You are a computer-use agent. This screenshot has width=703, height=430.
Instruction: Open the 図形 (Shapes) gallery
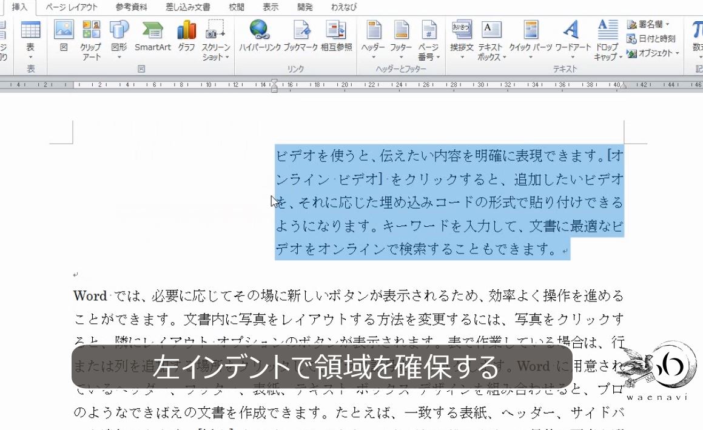(119, 39)
